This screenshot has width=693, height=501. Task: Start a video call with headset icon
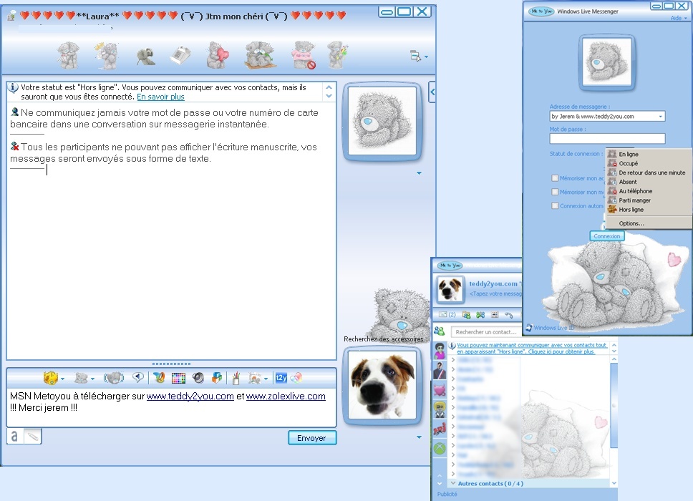[145, 57]
